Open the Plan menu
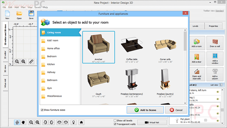 [x=23, y=7]
